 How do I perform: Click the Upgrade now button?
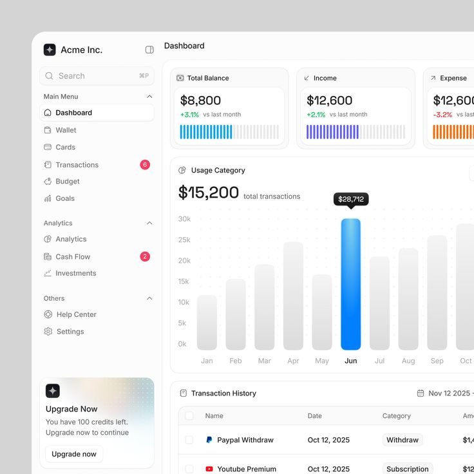click(74, 454)
